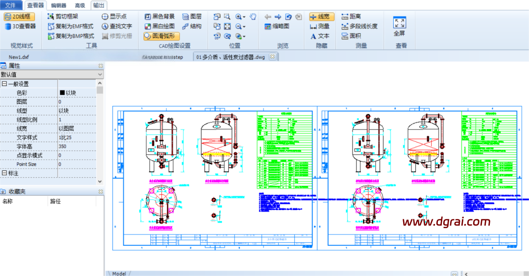This screenshot has height=276, width=529.
Task: Close the 01多介质 dwg tab
Action: point(272,57)
